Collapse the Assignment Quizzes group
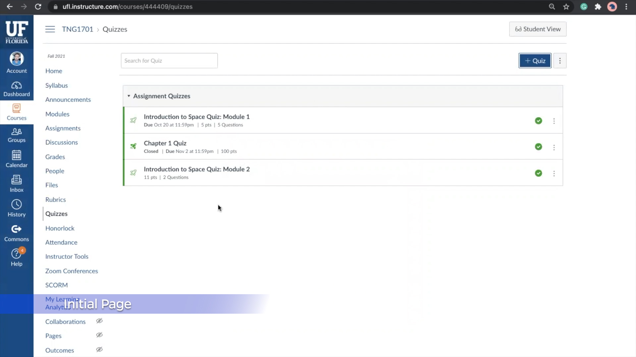Viewport: 636px width, 357px height. pyautogui.click(x=129, y=96)
